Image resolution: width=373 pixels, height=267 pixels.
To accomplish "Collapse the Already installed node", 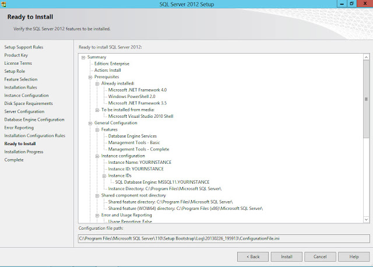I will click(x=97, y=84).
